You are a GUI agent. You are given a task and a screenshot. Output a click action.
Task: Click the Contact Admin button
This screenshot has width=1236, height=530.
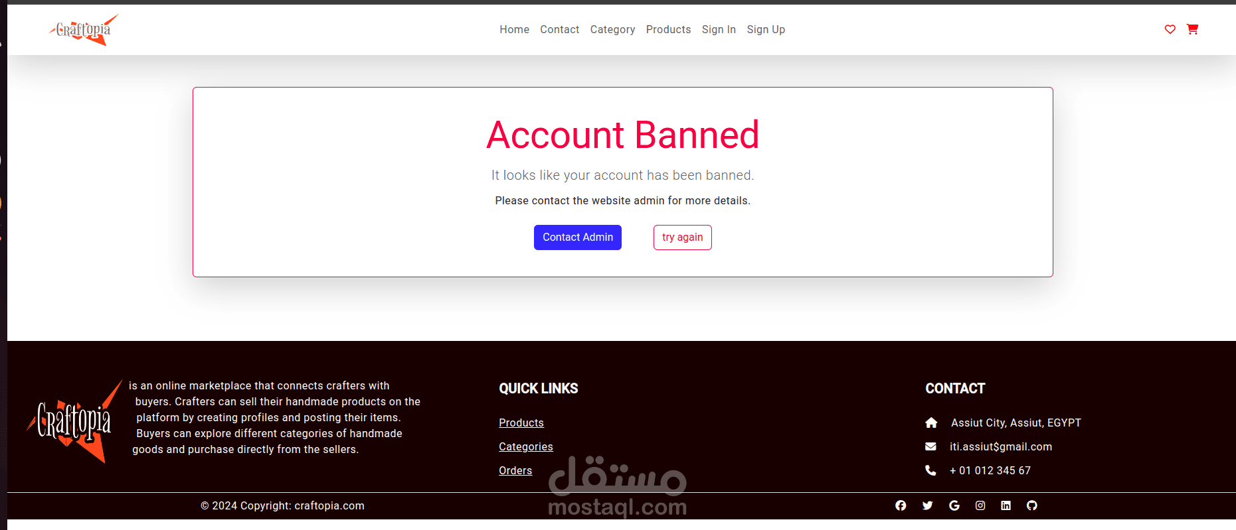(578, 237)
